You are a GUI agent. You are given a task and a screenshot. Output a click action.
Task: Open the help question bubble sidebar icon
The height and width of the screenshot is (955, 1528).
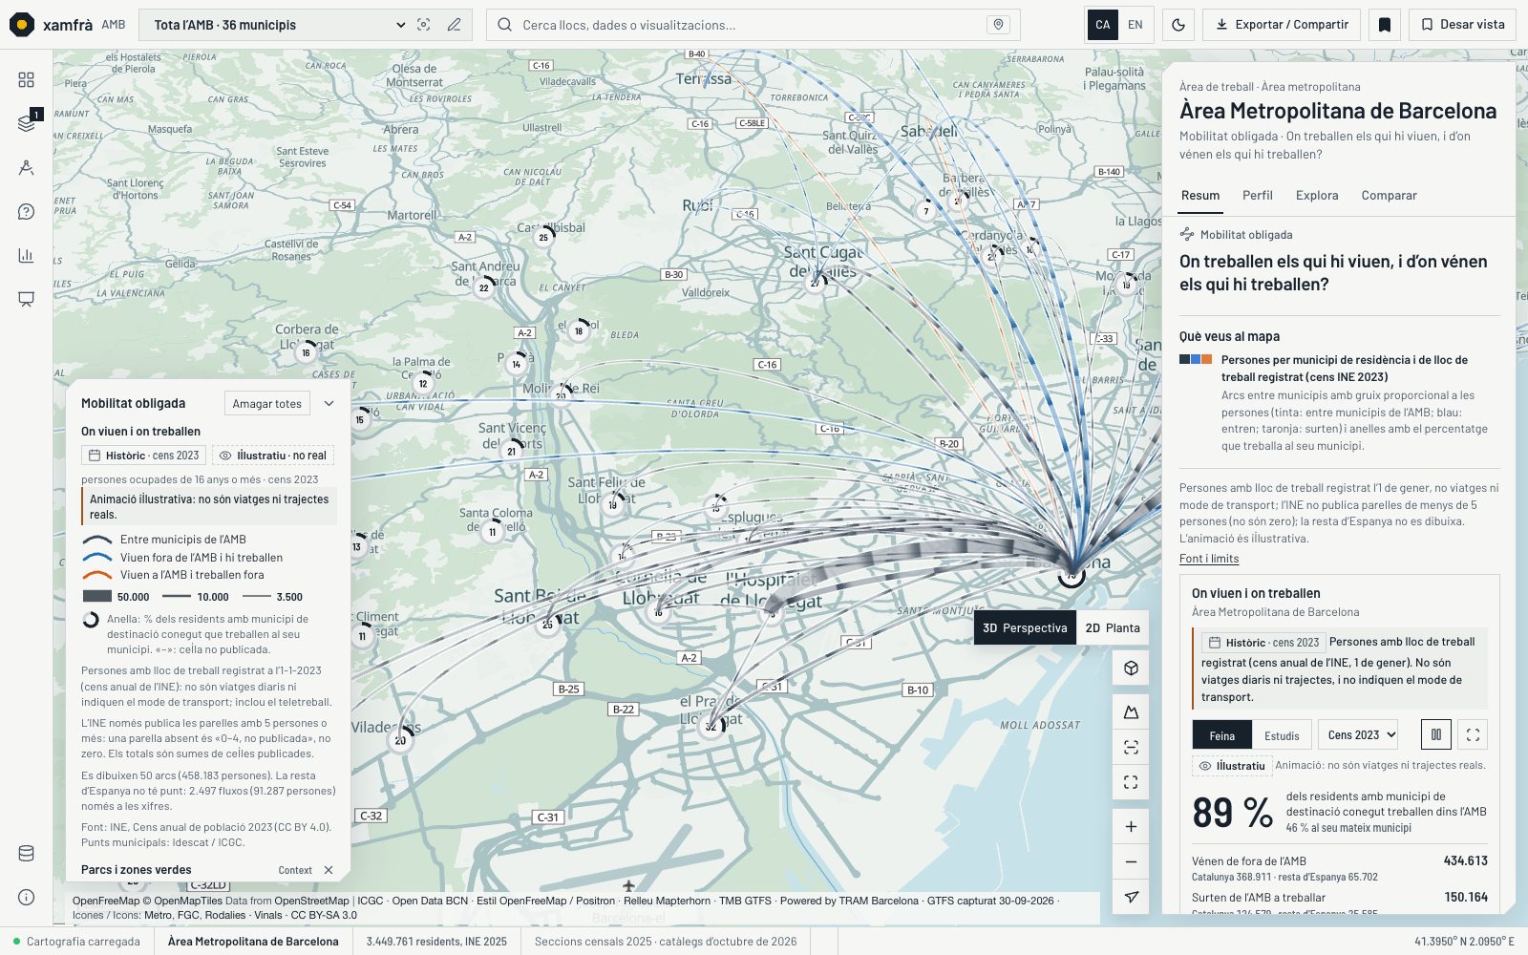(x=26, y=211)
